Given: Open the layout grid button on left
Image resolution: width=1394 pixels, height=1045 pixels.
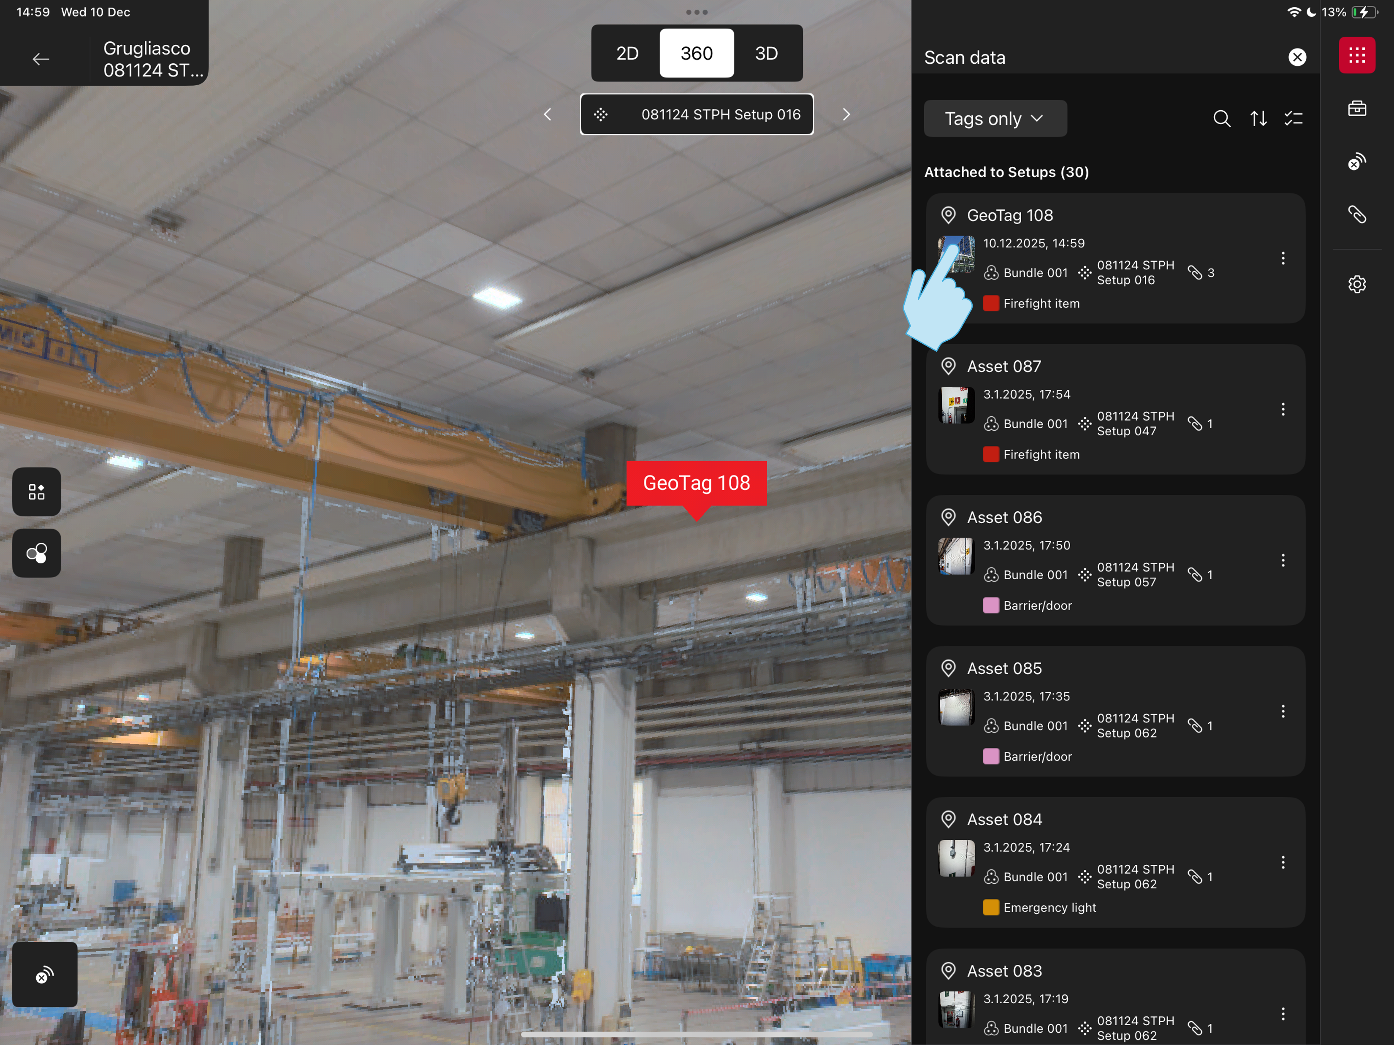Looking at the screenshot, I should pos(37,491).
